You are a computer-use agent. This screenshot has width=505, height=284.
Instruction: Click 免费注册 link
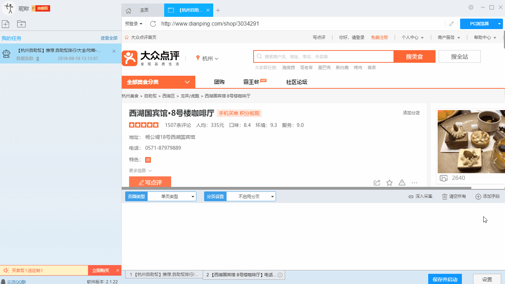pos(379,38)
